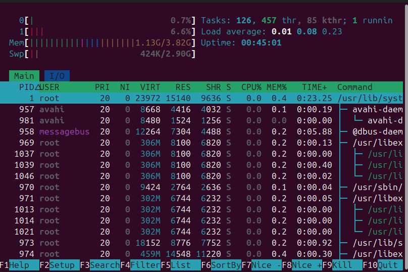Select the Main tab
Screen dimensions: 408x272
point(24,76)
